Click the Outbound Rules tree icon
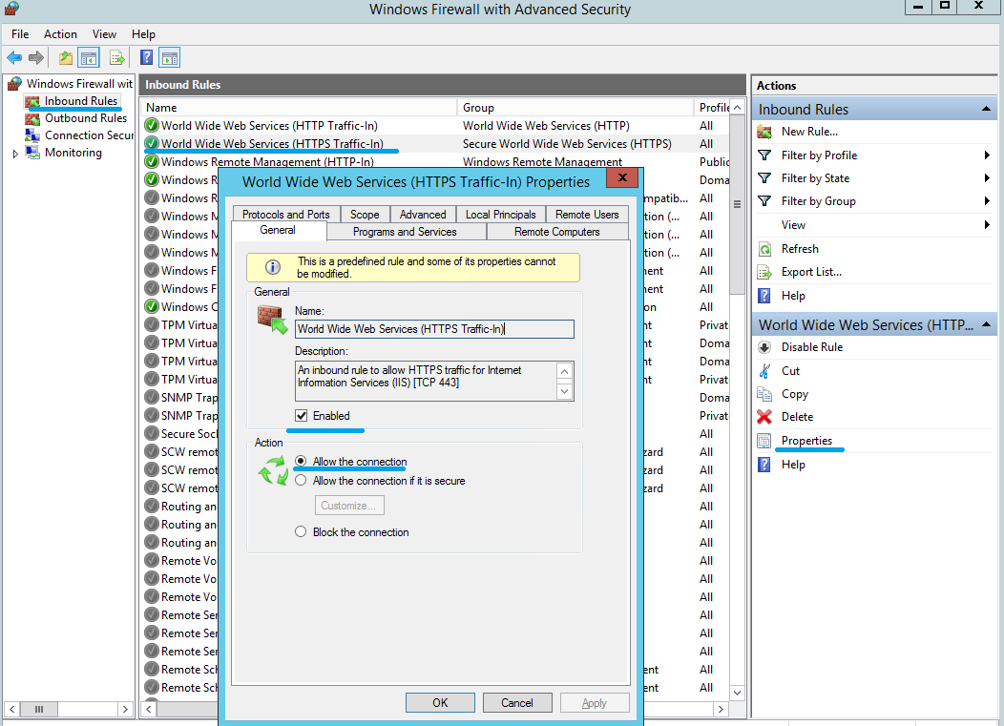This screenshot has height=726, width=1004. click(x=32, y=118)
